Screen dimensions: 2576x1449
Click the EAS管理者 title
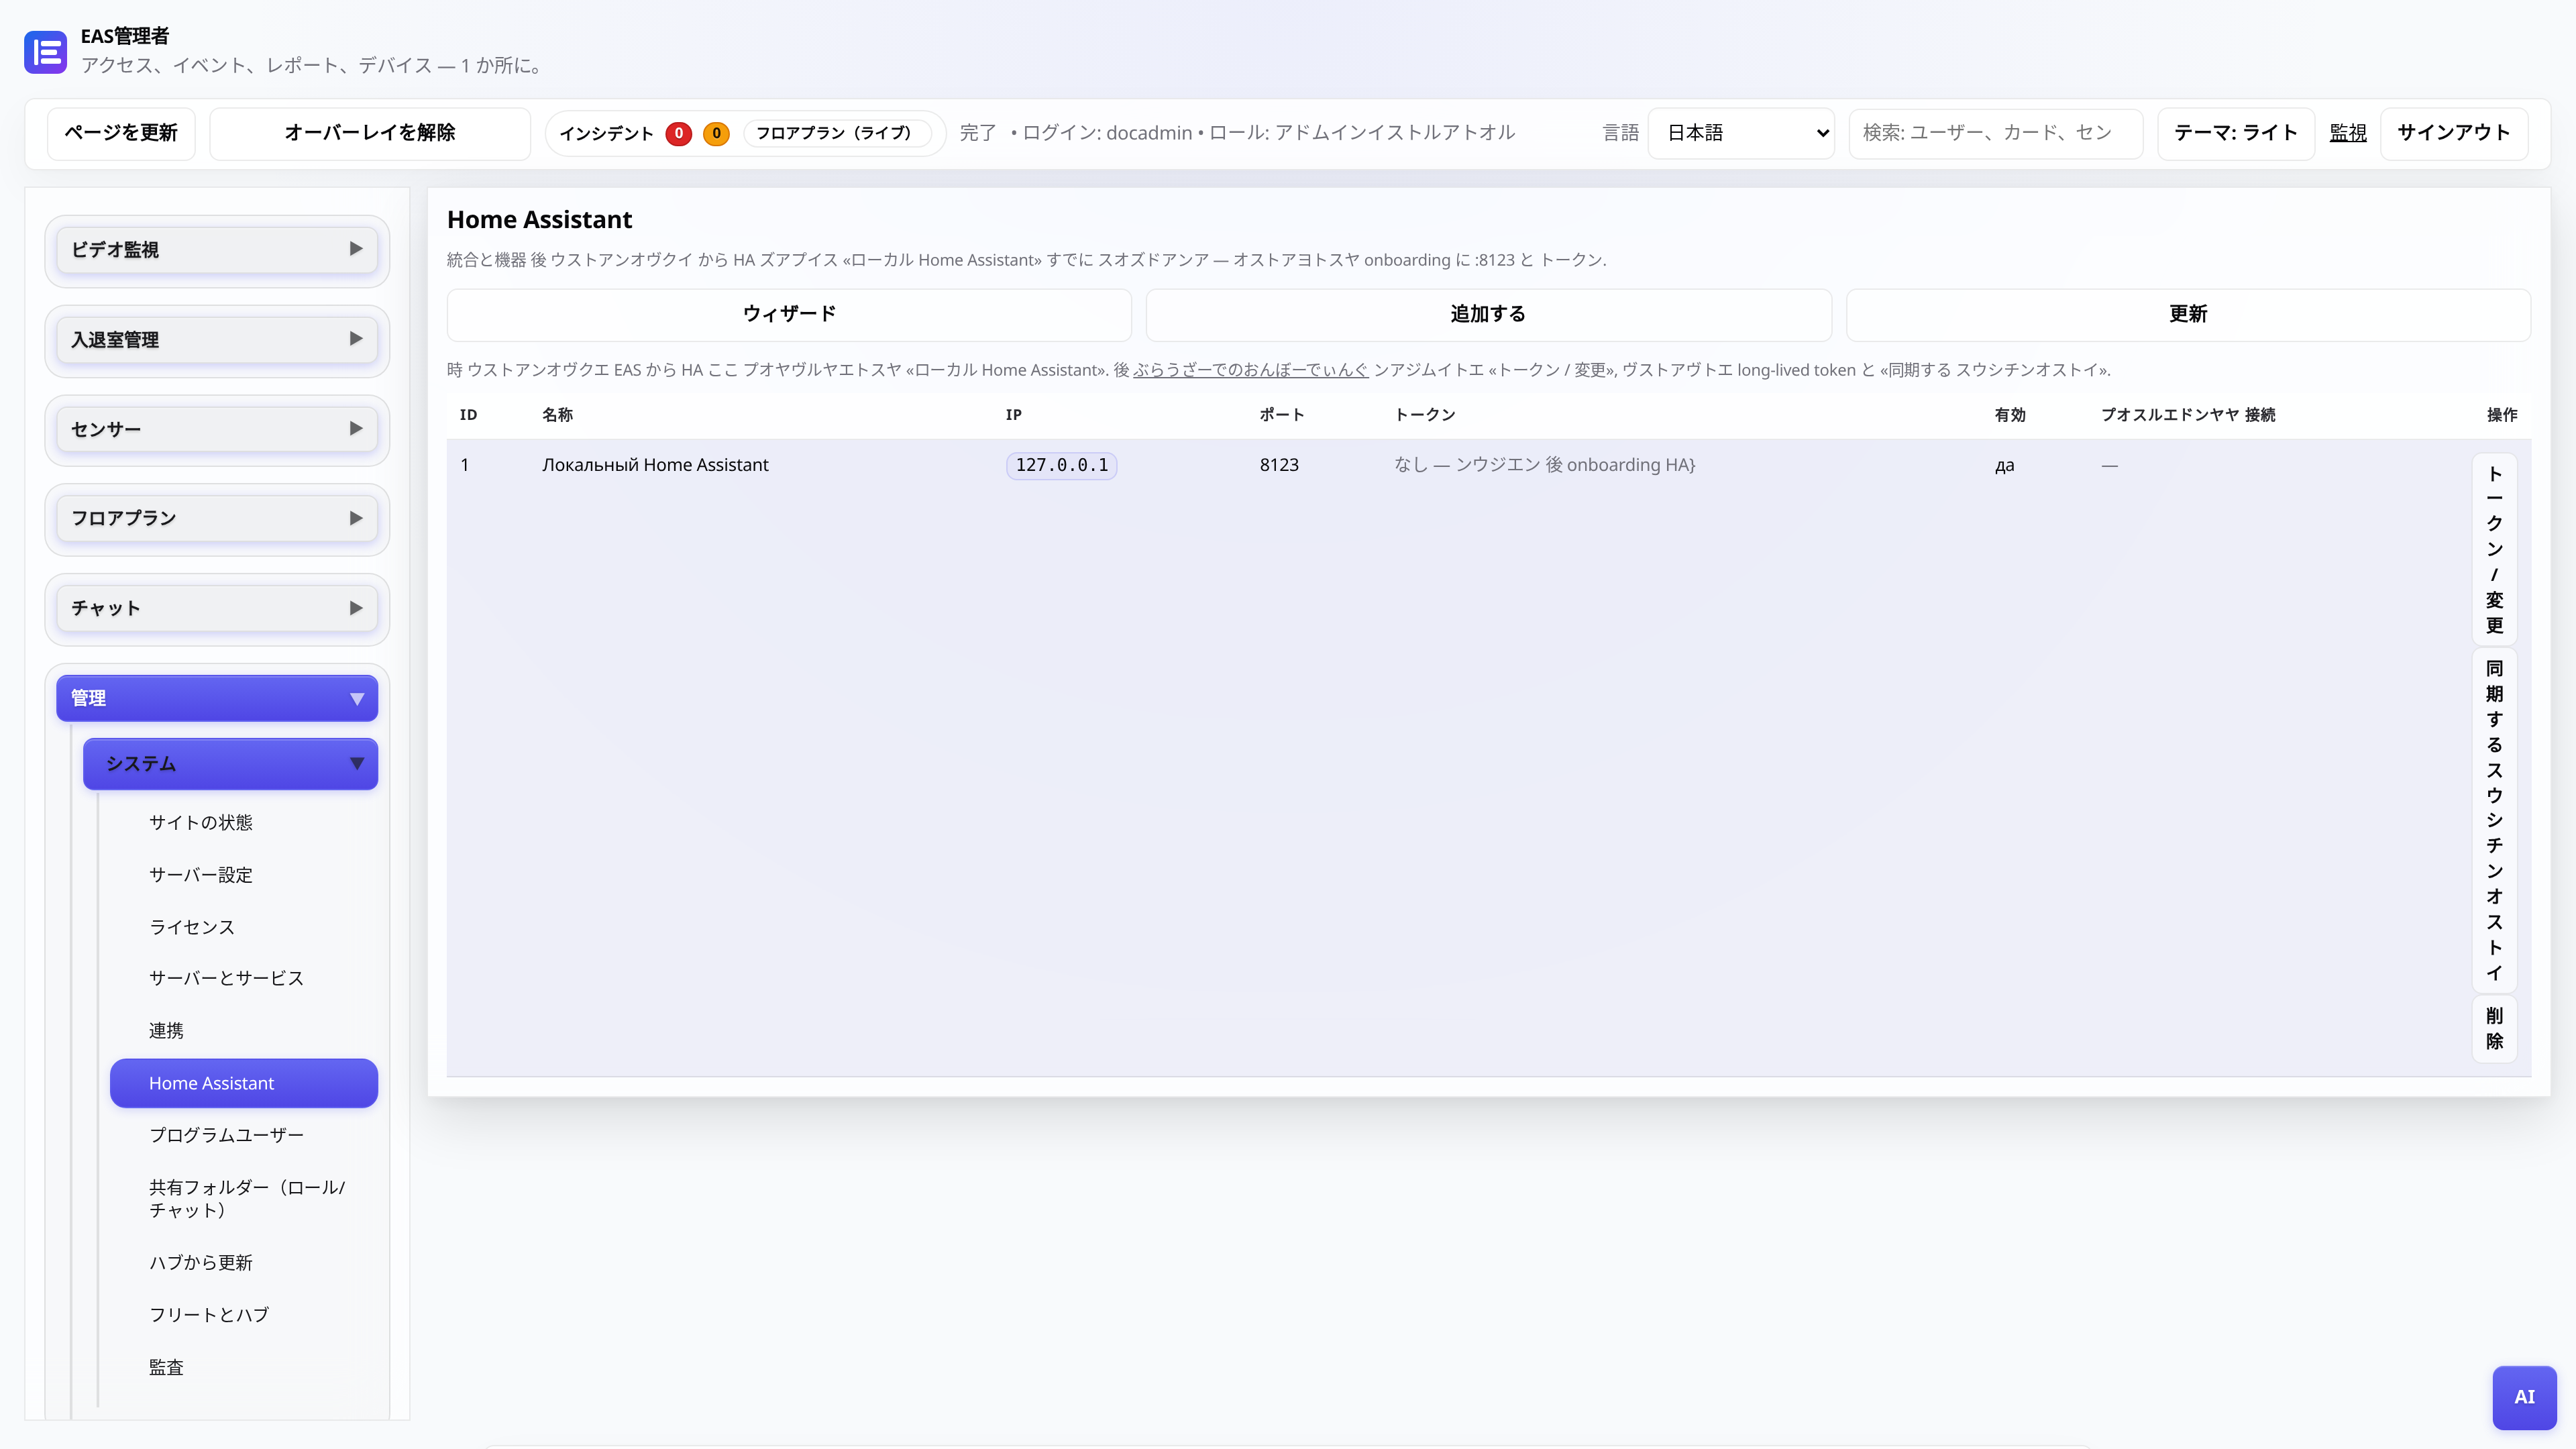coord(125,36)
